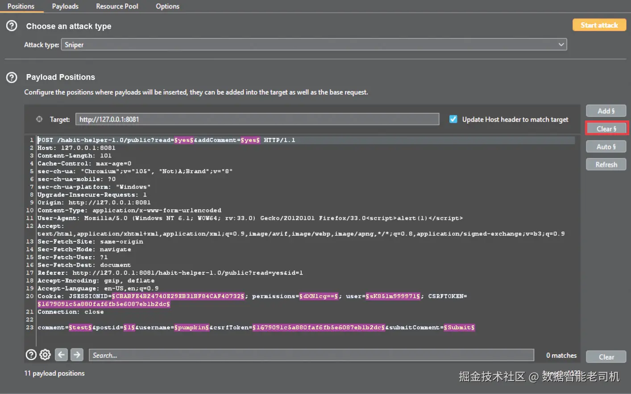Open the search help icon below the editor
Viewport: 631px width, 394px height.
[31, 355]
